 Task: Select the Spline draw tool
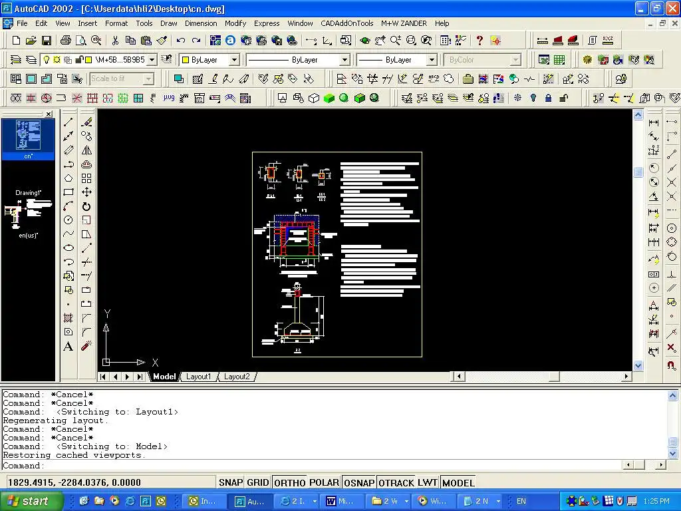pyautogui.click(x=68, y=234)
